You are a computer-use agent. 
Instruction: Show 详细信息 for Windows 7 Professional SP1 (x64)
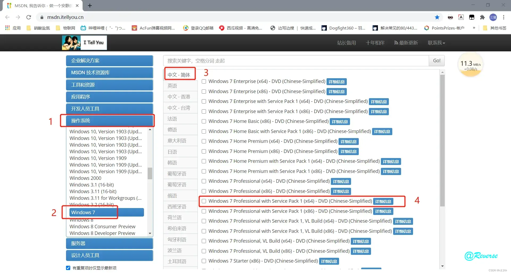383,202
